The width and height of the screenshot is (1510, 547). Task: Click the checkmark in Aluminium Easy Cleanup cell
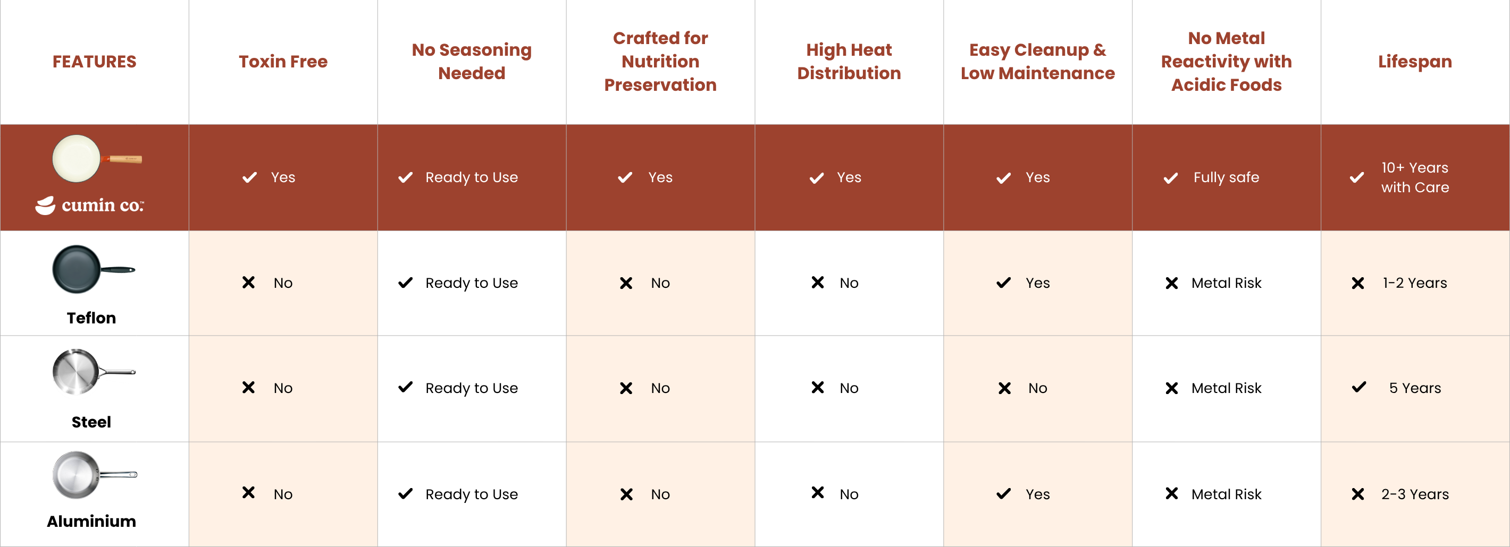pos(1003,494)
